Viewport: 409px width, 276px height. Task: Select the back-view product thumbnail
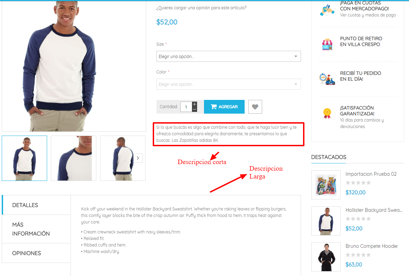pos(122,158)
